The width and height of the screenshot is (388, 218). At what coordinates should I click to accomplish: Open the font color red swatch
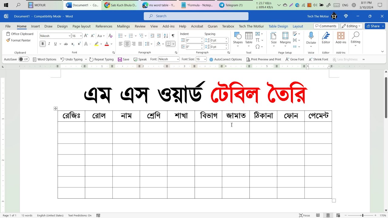coord(107,44)
